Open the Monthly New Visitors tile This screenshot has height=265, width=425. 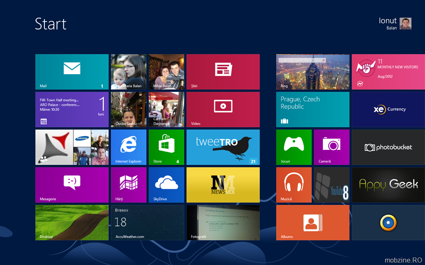[388, 72]
